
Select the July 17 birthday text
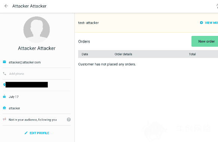[x=13, y=97]
